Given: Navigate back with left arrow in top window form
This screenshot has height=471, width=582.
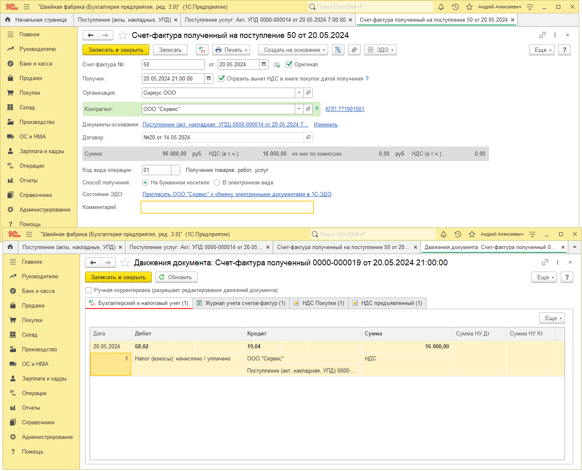Looking at the screenshot, I should 90,35.
